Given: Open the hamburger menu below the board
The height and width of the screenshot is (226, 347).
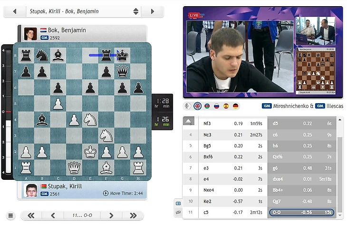Looking at the screenshot, I should [10, 216].
